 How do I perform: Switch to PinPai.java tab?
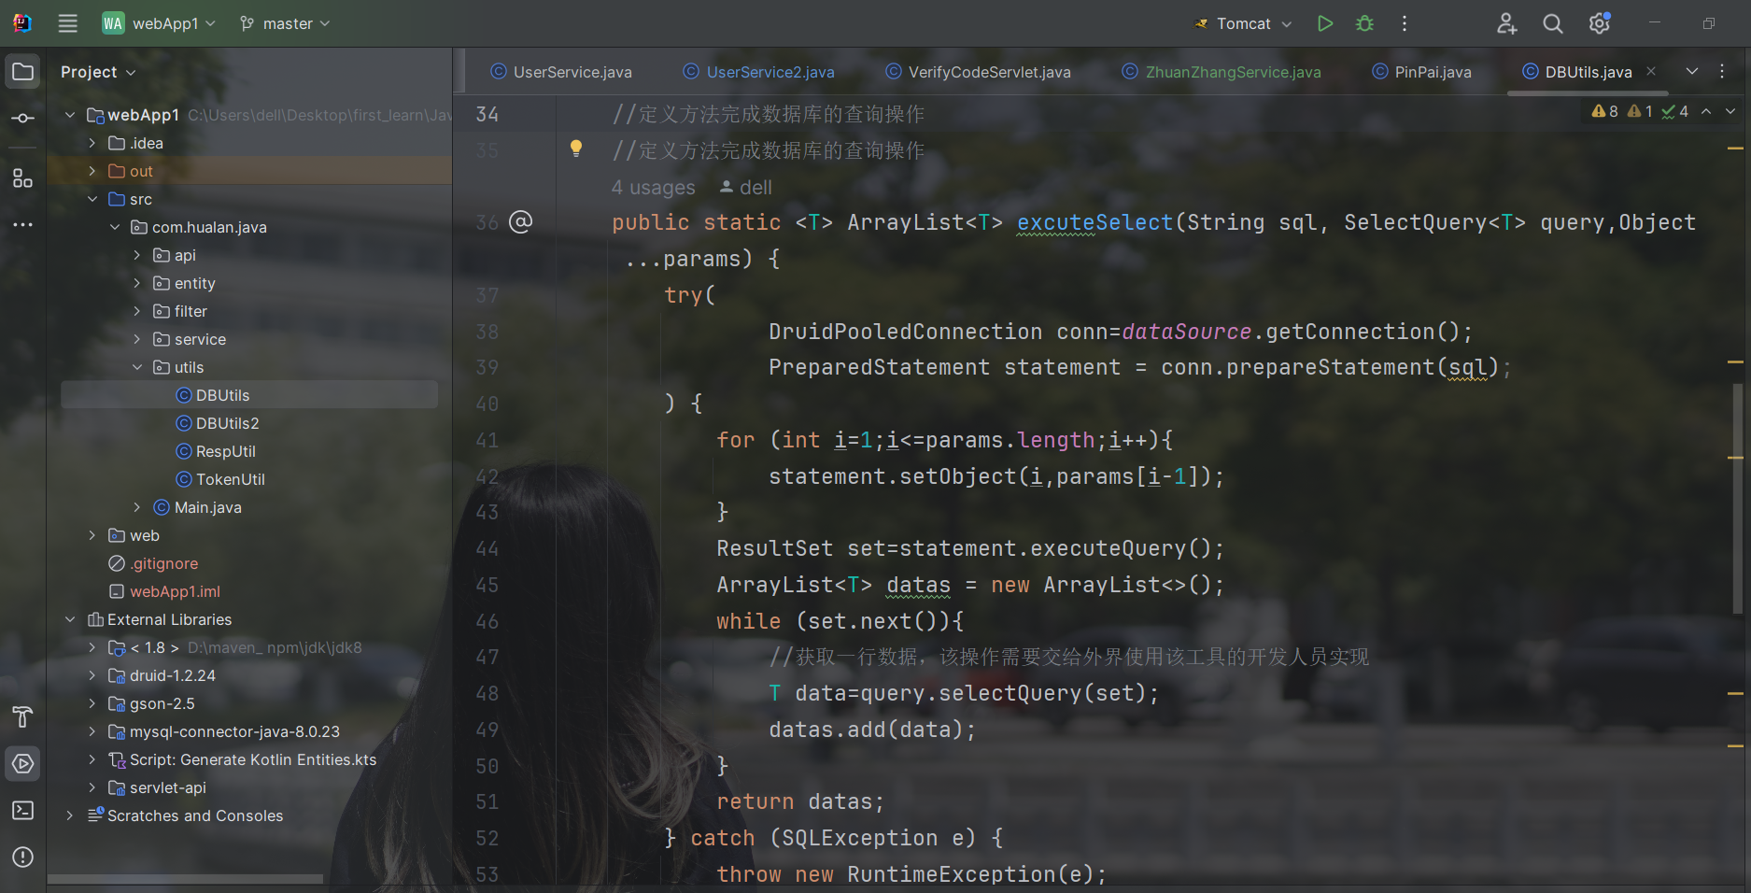tap(1421, 72)
